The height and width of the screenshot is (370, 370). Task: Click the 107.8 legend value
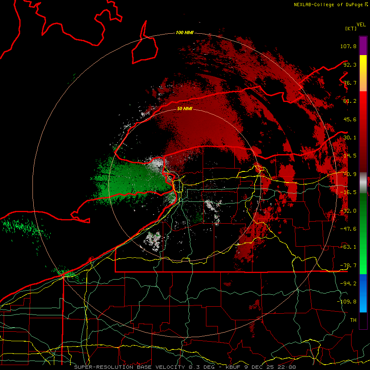pos(348,46)
